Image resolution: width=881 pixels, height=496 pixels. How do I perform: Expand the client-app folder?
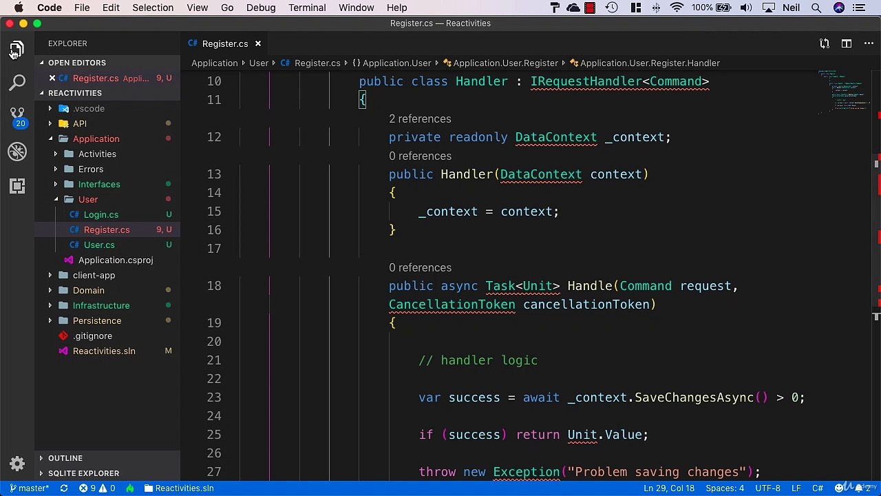tap(94, 275)
